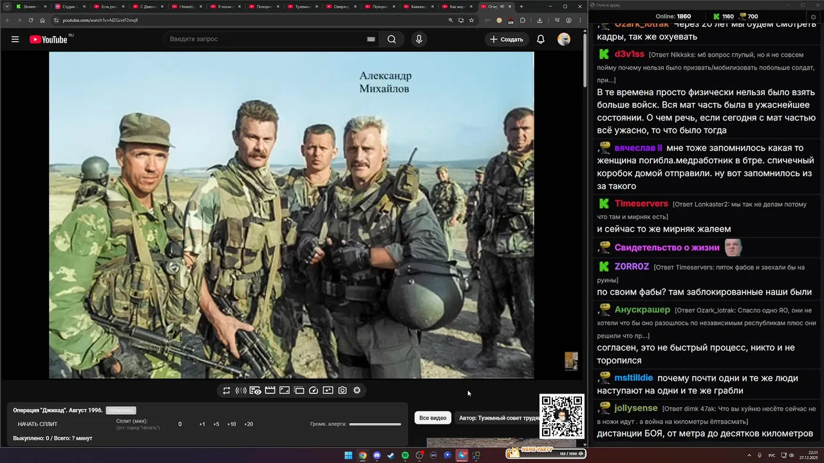Open Spotify from the taskbar
The height and width of the screenshot is (463, 824).
point(405,455)
